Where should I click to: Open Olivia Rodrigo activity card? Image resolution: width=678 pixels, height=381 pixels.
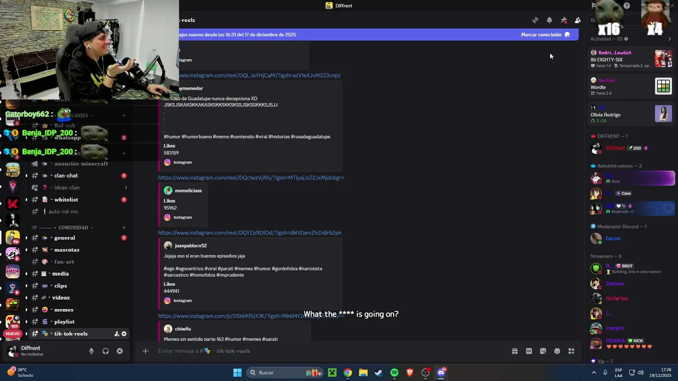pos(631,114)
